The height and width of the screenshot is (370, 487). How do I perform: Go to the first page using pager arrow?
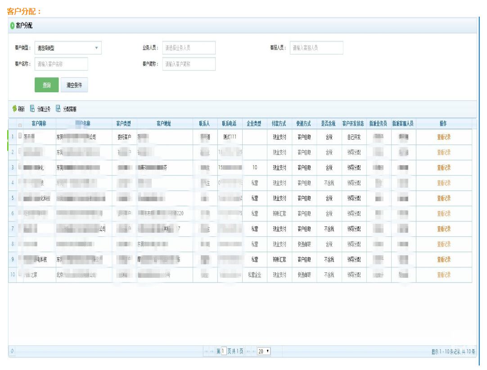pos(206,351)
